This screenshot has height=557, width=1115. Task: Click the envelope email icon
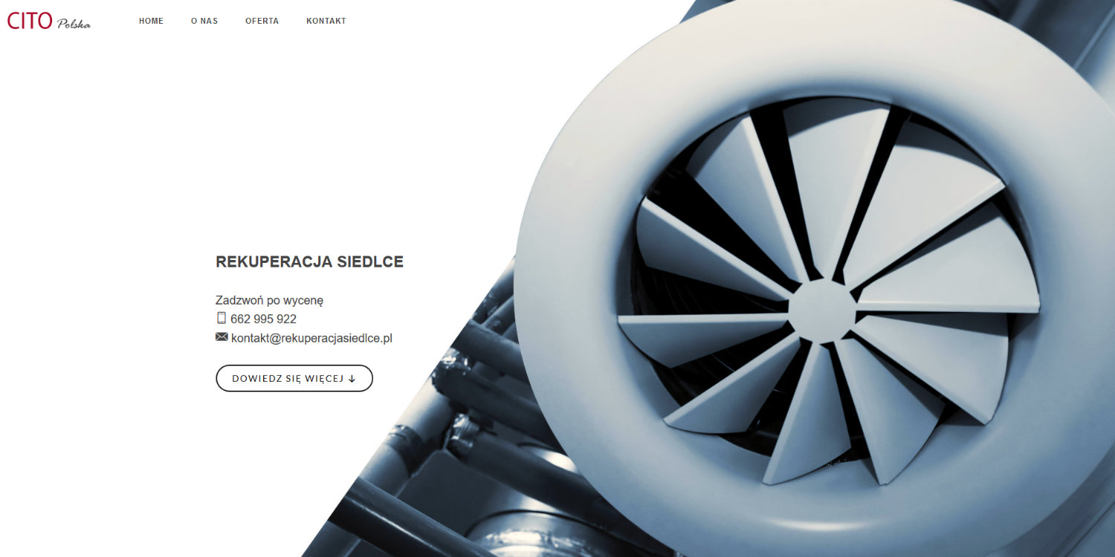[222, 337]
